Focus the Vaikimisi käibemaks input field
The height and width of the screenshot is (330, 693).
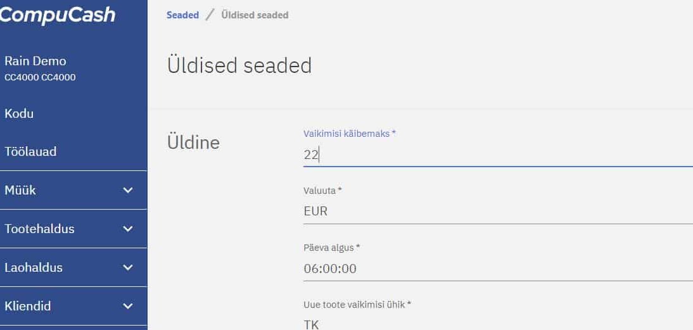pos(494,155)
